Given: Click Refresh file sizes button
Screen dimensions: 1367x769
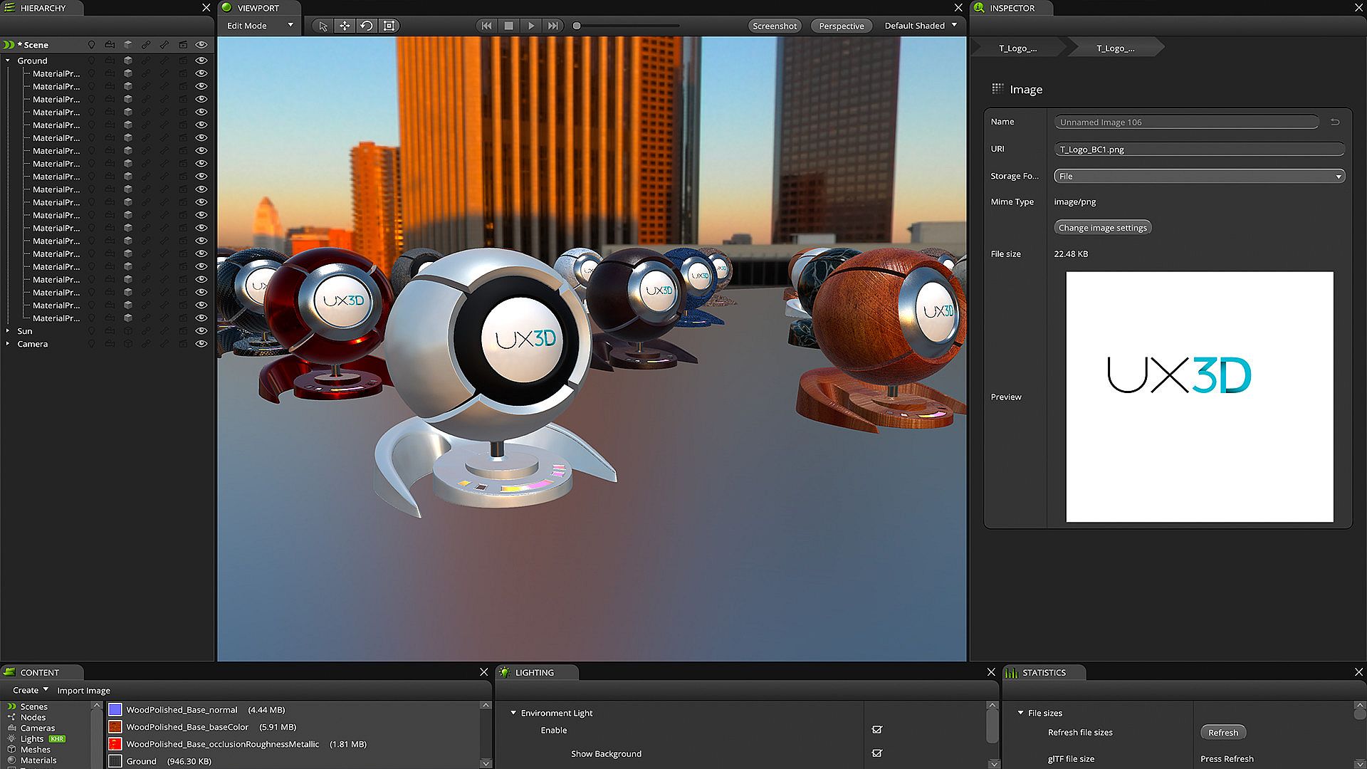Looking at the screenshot, I should (x=1222, y=733).
